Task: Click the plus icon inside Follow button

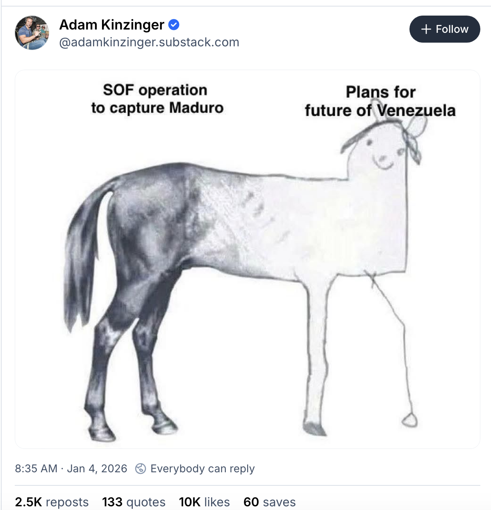Action: [x=426, y=29]
